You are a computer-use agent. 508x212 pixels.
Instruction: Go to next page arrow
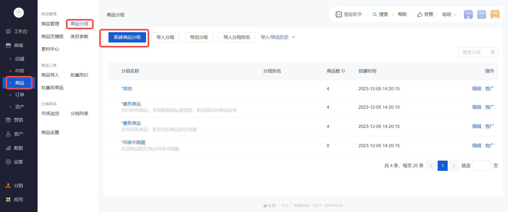point(454,166)
